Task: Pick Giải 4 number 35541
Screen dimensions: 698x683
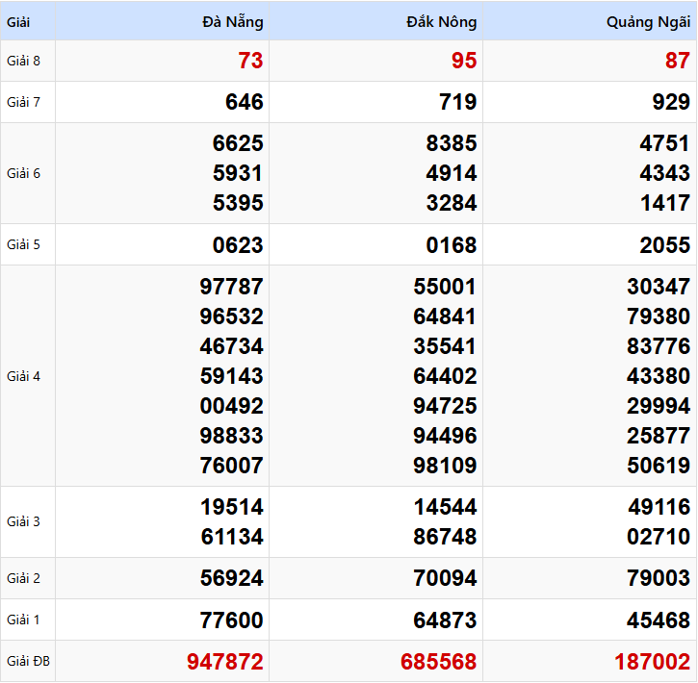Action: click(445, 346)
